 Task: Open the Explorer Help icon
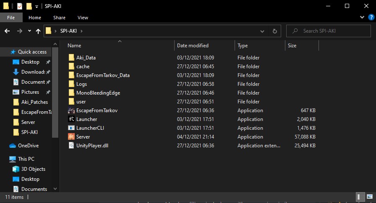(371, 17)
